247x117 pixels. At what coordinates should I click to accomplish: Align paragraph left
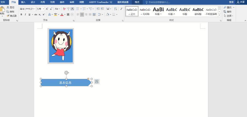click(78, 15)
